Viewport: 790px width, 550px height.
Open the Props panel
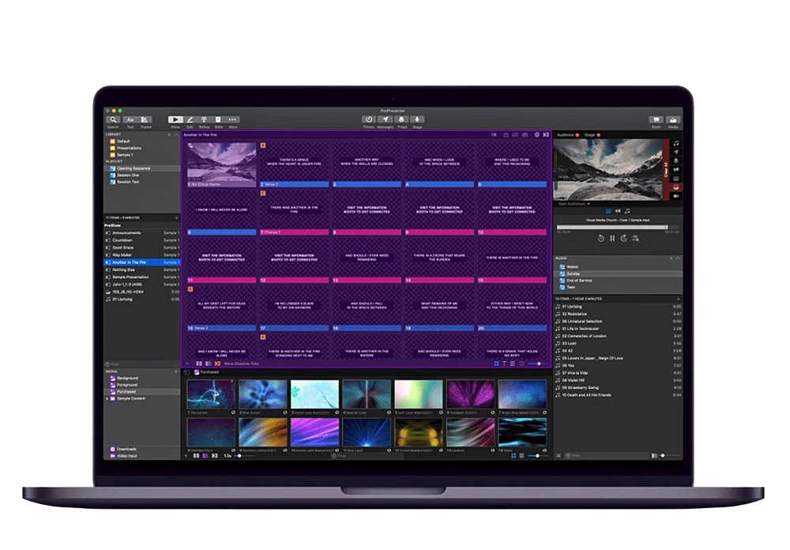[x=401, y=119]
